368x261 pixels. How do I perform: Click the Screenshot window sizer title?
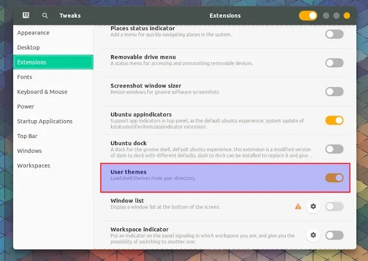pyautogui.click(x=145, y=86)
